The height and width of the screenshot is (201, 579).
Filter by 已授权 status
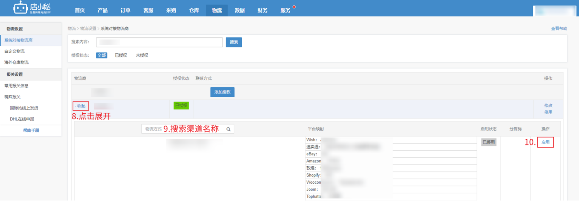pyautogui.click(x=121, y=55)
